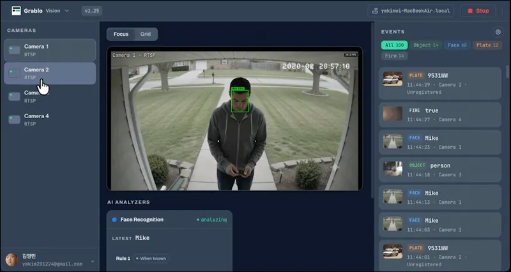Click the Events list scrollbar
The height and width of the screenshot is (272, 511).
coord(508,72)
